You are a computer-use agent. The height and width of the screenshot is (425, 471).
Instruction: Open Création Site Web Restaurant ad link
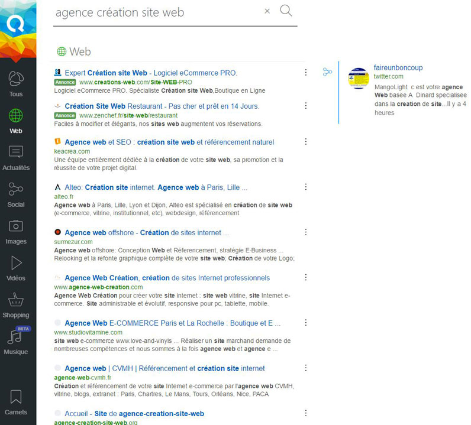click(x=162, y=106)
